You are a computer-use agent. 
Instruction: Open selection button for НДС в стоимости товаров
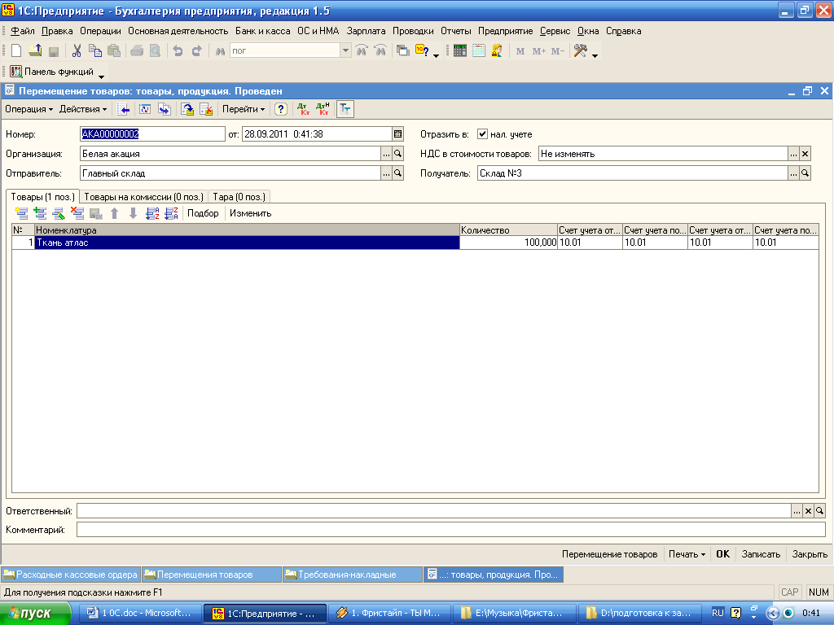[x=793, y=154]
